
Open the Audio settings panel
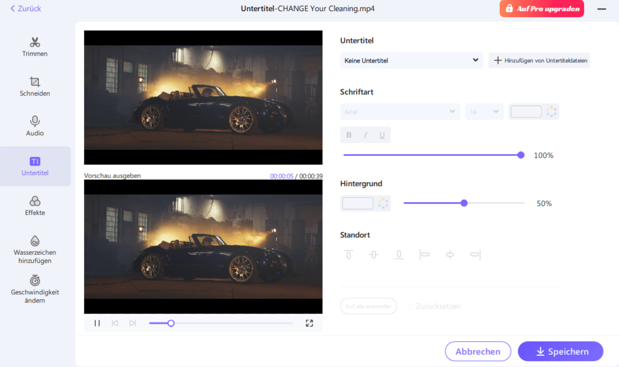coord(35,126)
